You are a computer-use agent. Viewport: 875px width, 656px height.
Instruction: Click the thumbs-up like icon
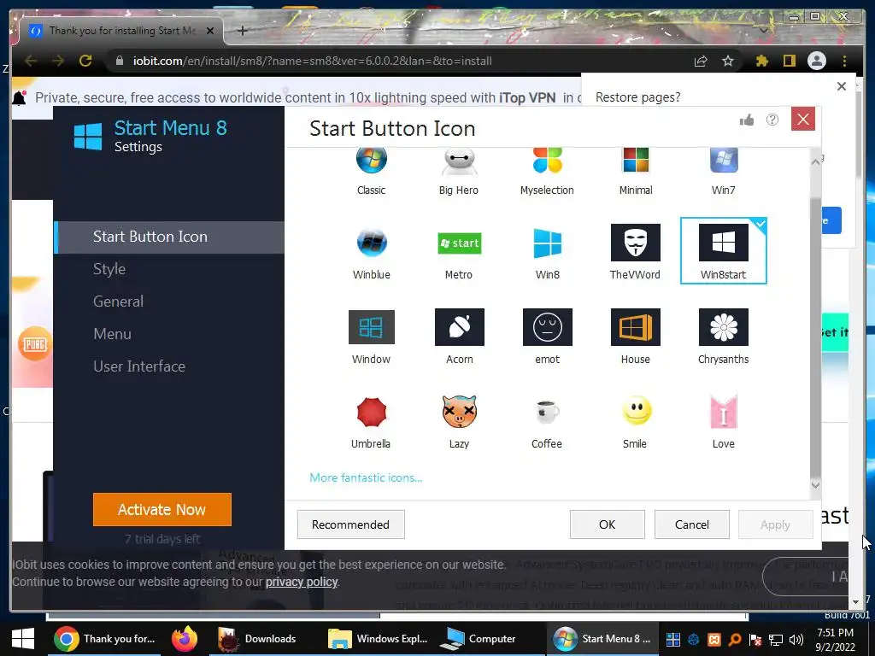[x=747, y=120]
